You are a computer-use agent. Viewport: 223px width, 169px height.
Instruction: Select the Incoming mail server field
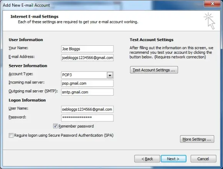pos(87,83)
